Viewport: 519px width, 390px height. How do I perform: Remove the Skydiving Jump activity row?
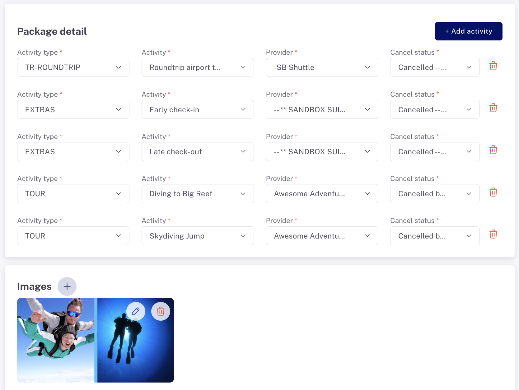[493, 234]
